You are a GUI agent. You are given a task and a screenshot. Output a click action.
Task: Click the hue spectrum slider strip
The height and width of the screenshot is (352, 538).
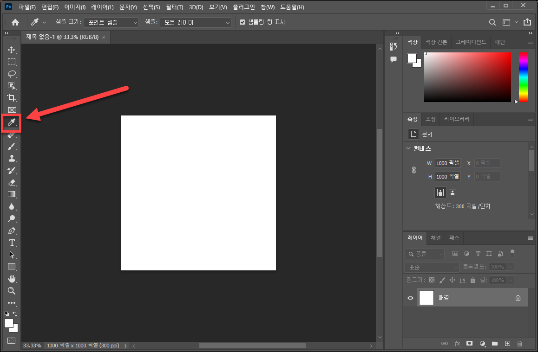click(x=523, y=77)
